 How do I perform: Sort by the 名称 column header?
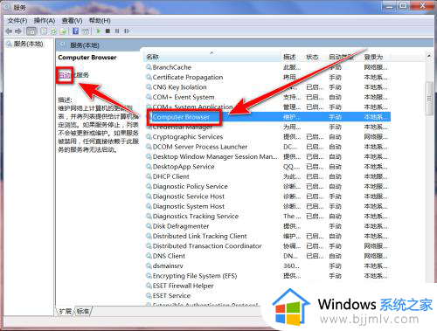152,57
